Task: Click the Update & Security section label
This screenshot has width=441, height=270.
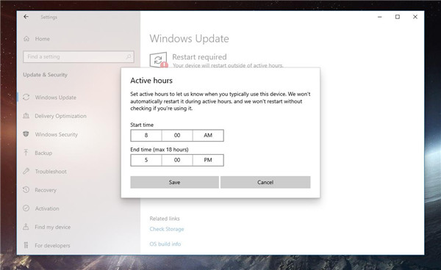Action: [x=46, y=75]
